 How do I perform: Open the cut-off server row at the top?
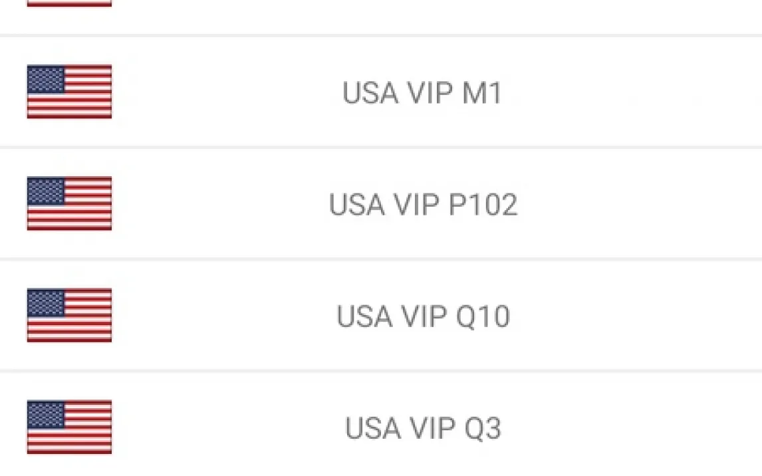click(381, 17)
